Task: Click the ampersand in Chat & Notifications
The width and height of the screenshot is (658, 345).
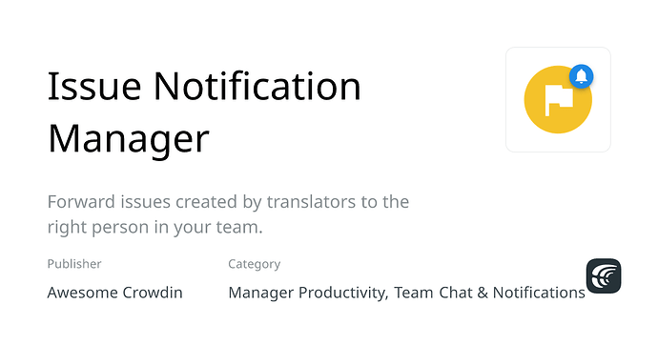Action: coord(483,293)
